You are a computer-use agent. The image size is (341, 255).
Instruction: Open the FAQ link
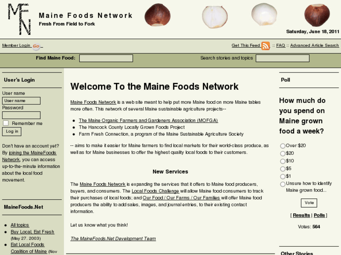[x=280, y=45]
